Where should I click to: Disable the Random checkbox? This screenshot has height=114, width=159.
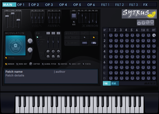6,64
